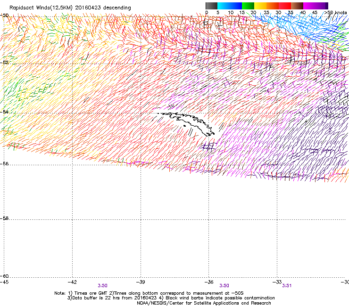Click the latitude label -54
The width and height of the screenshot is (349, 306).
click(x=5, y=112)
